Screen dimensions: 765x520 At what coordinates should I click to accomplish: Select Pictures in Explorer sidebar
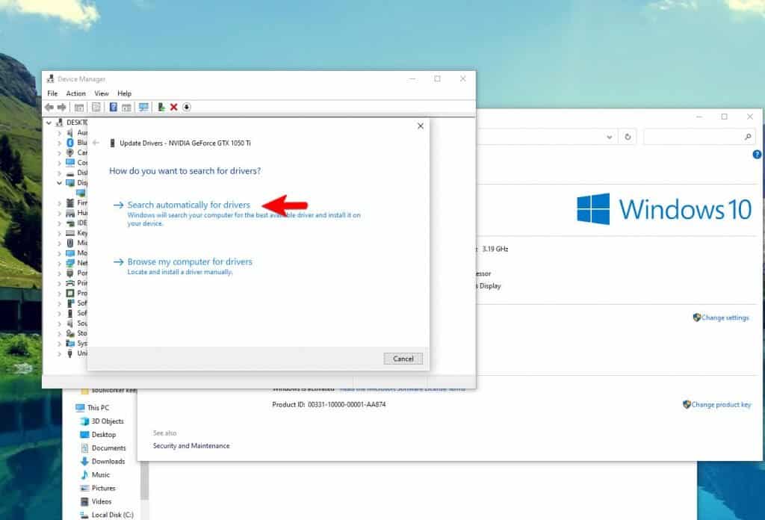point(103,489)
